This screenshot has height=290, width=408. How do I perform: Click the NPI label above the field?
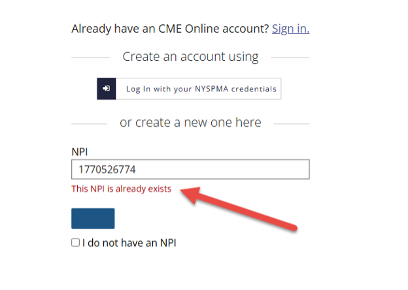[80, 152]
